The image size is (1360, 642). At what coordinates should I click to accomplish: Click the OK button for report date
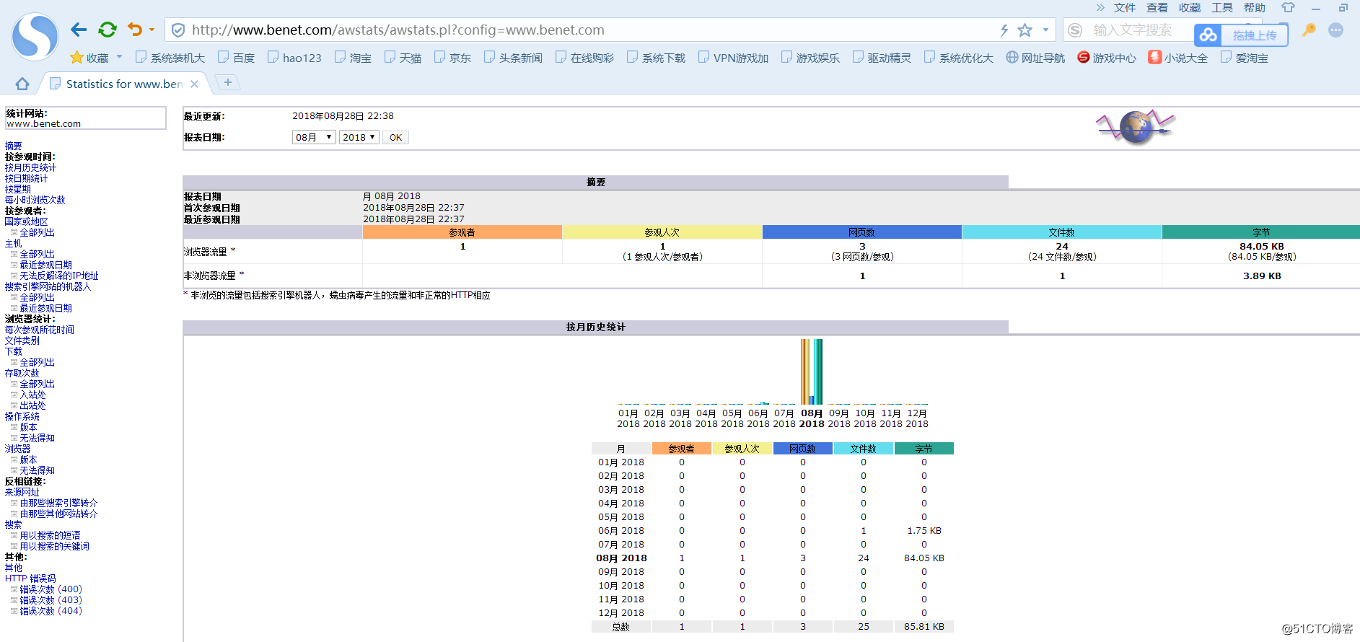coord(395,137)
